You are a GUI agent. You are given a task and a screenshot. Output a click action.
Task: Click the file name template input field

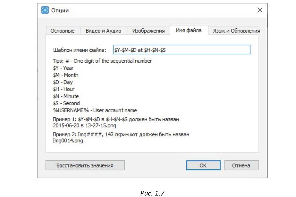(x=181, y=50)
